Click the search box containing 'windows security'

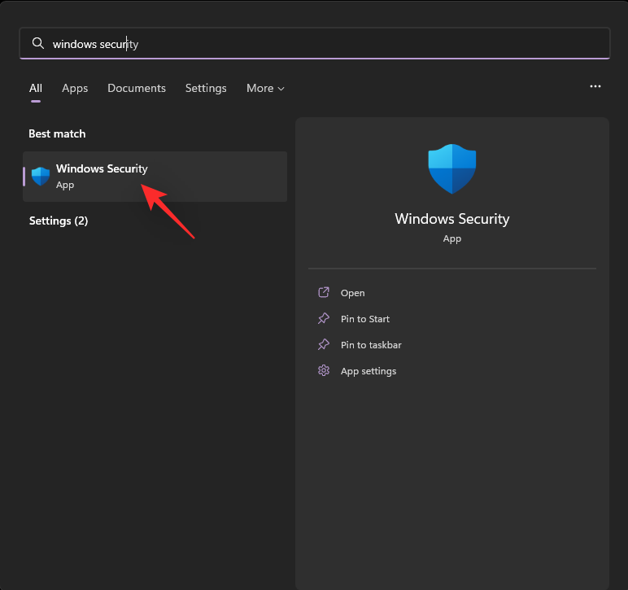(x=314, y=43)
